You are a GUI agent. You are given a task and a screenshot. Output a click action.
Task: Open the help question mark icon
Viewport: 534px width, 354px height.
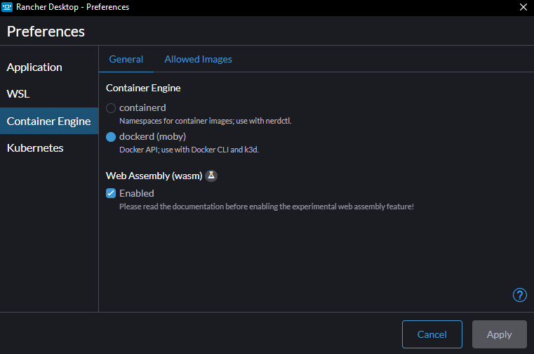520,295
